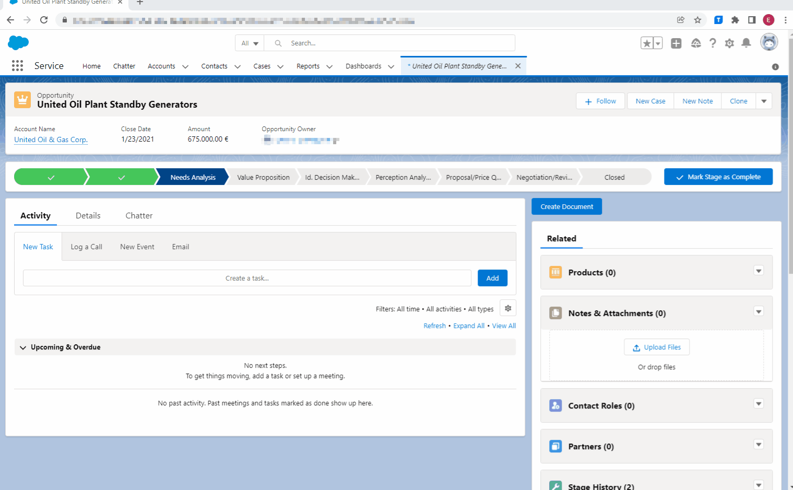Screen dimensions: 793x490
Task: Expand the Accounts navigation dropdown
Action: point(185,66)
